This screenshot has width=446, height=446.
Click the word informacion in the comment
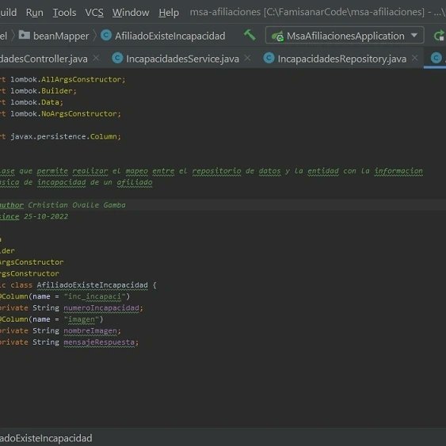coord(398,171)
